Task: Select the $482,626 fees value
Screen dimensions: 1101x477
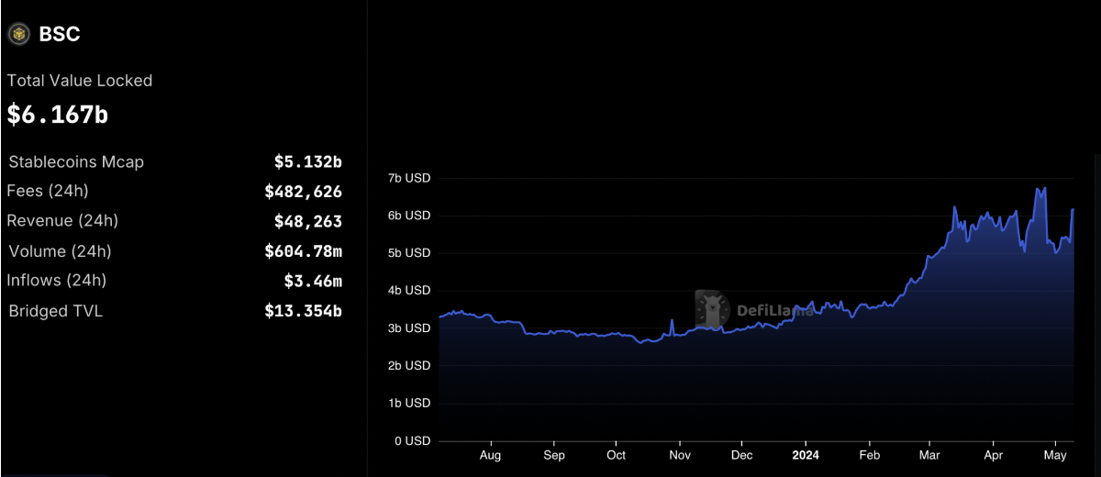Action: click(x=303, y=192)
